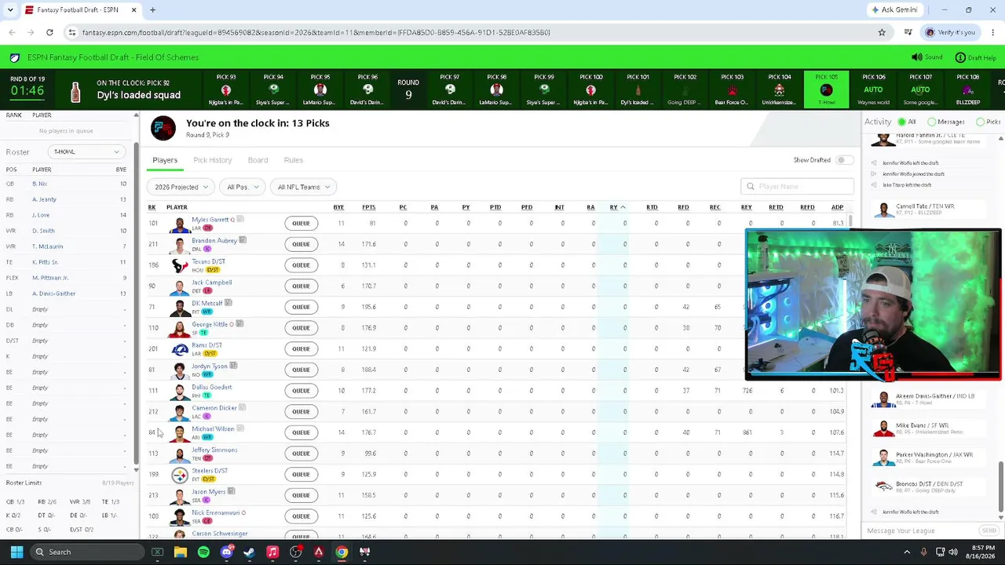Bookmark this page with the star icon

(x=882, y=32)
